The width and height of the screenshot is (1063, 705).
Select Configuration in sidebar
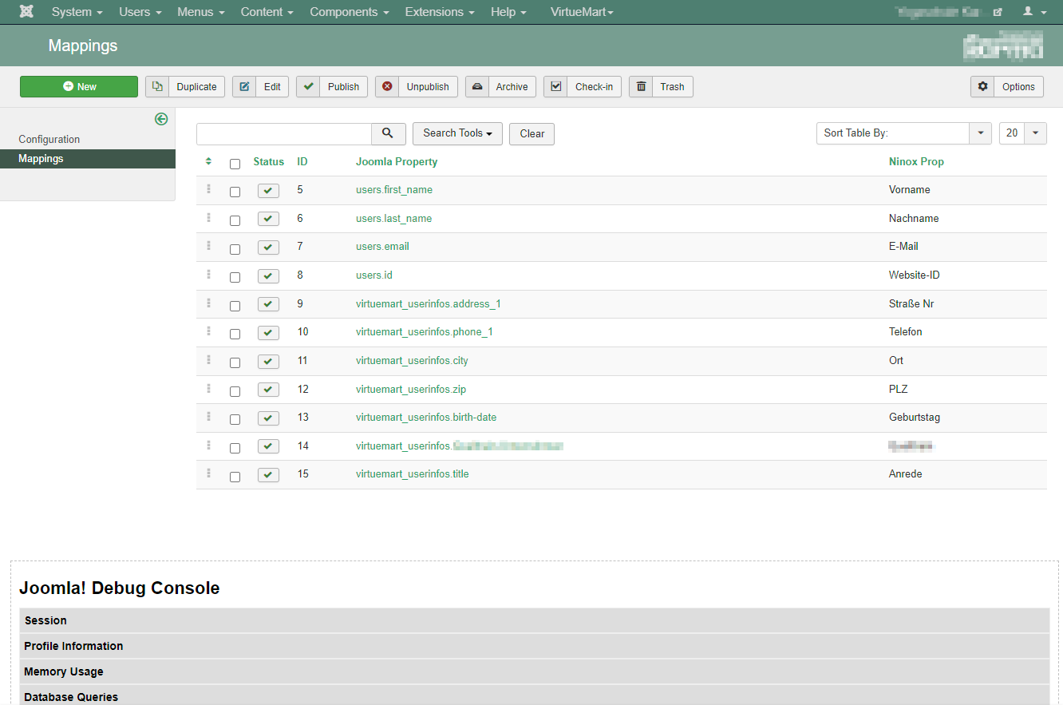click(49, 139)
